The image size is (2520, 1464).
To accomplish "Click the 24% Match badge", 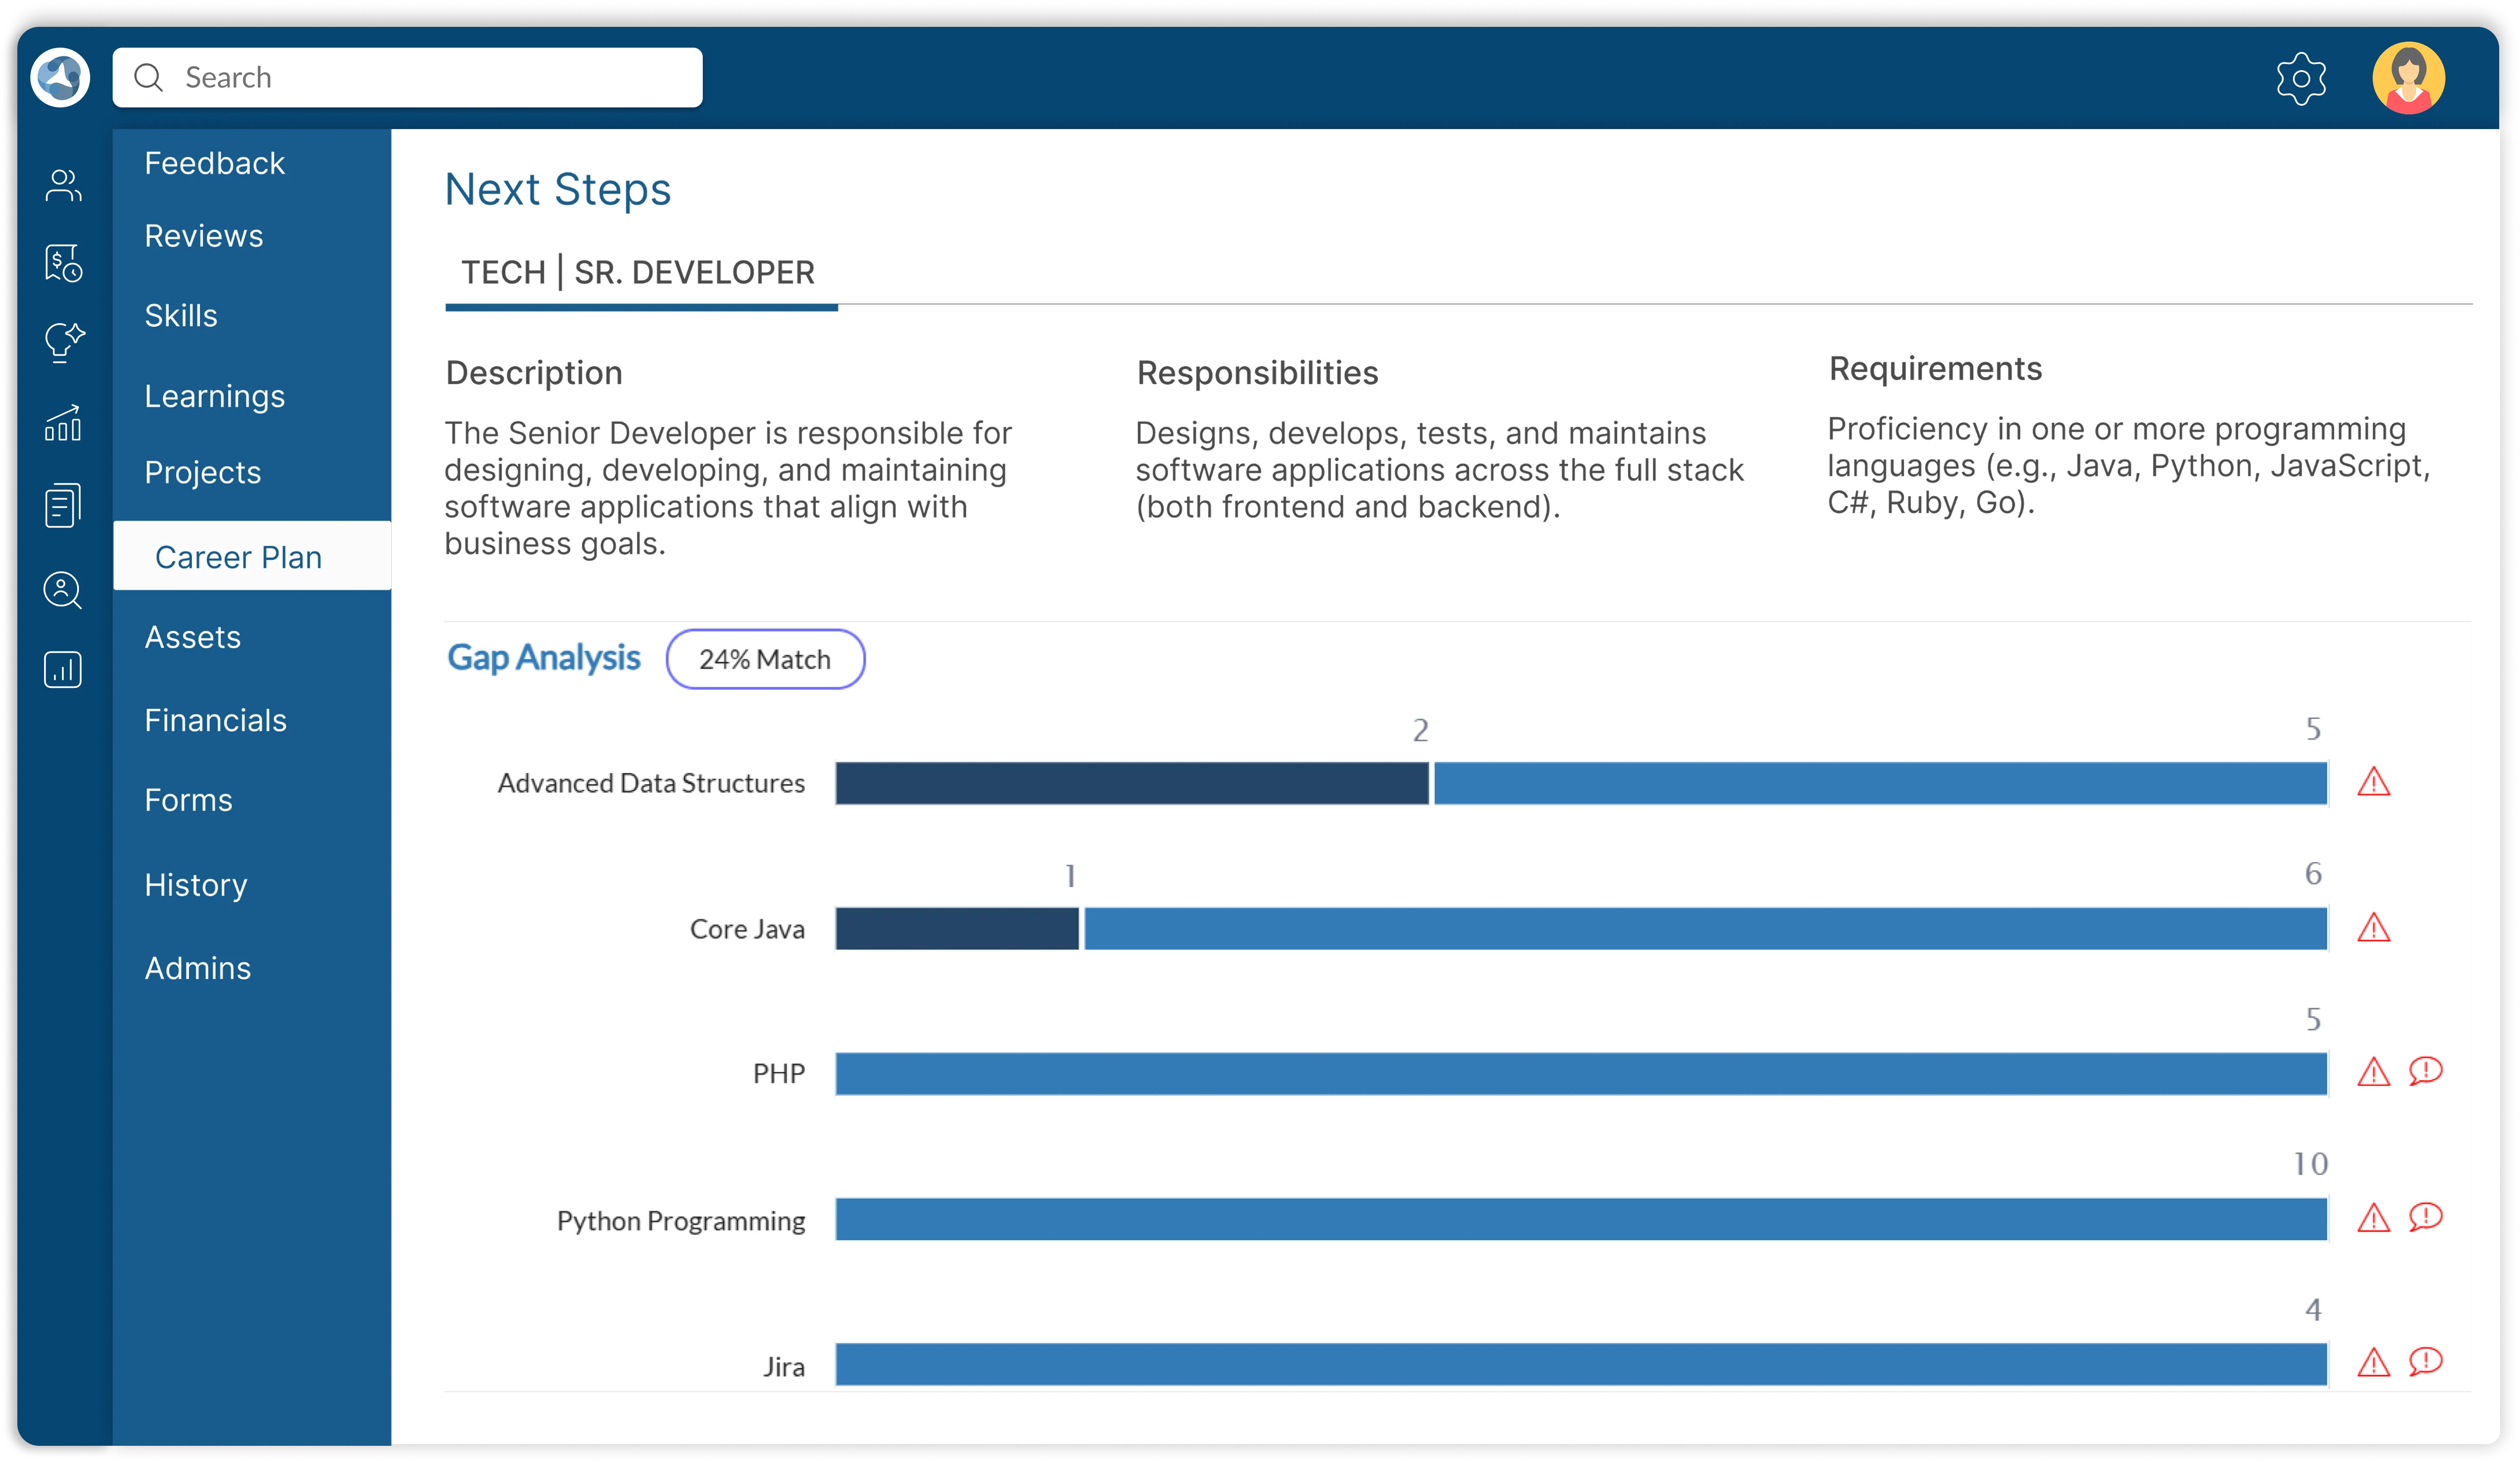I will click(765, 658).
